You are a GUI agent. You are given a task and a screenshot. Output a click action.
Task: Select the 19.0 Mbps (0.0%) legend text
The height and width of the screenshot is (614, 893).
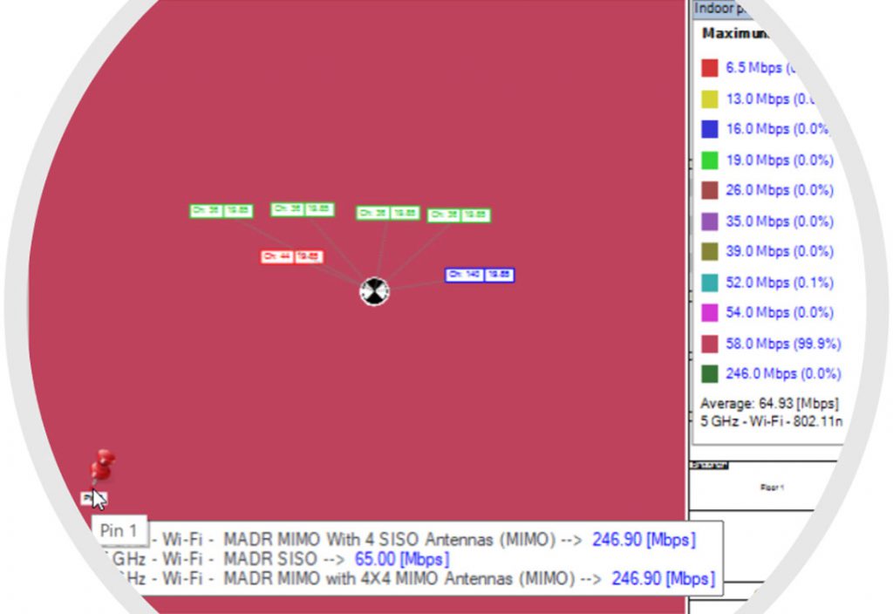780,160
